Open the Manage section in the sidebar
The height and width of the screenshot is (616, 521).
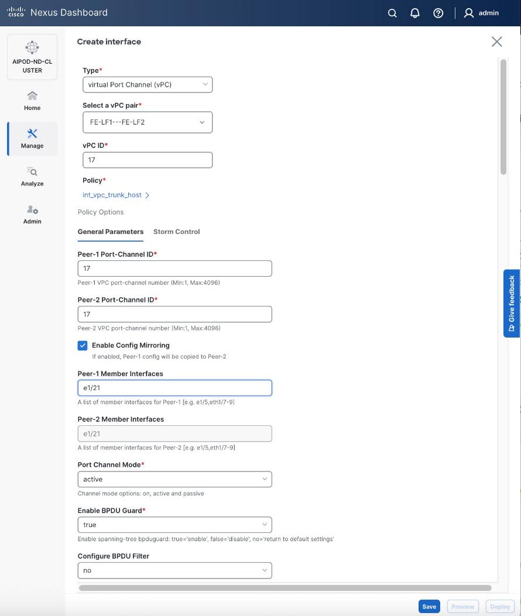(32, 139)
